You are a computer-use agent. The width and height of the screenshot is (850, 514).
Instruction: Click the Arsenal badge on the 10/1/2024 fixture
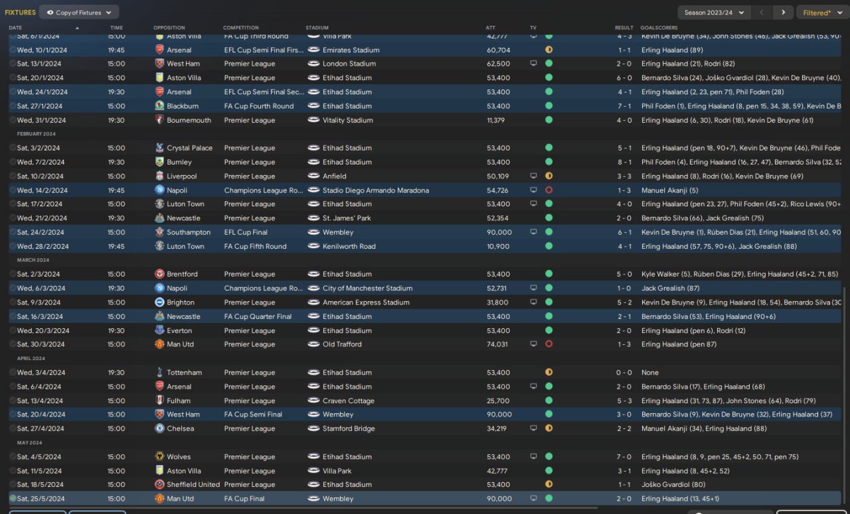(159, 50)
